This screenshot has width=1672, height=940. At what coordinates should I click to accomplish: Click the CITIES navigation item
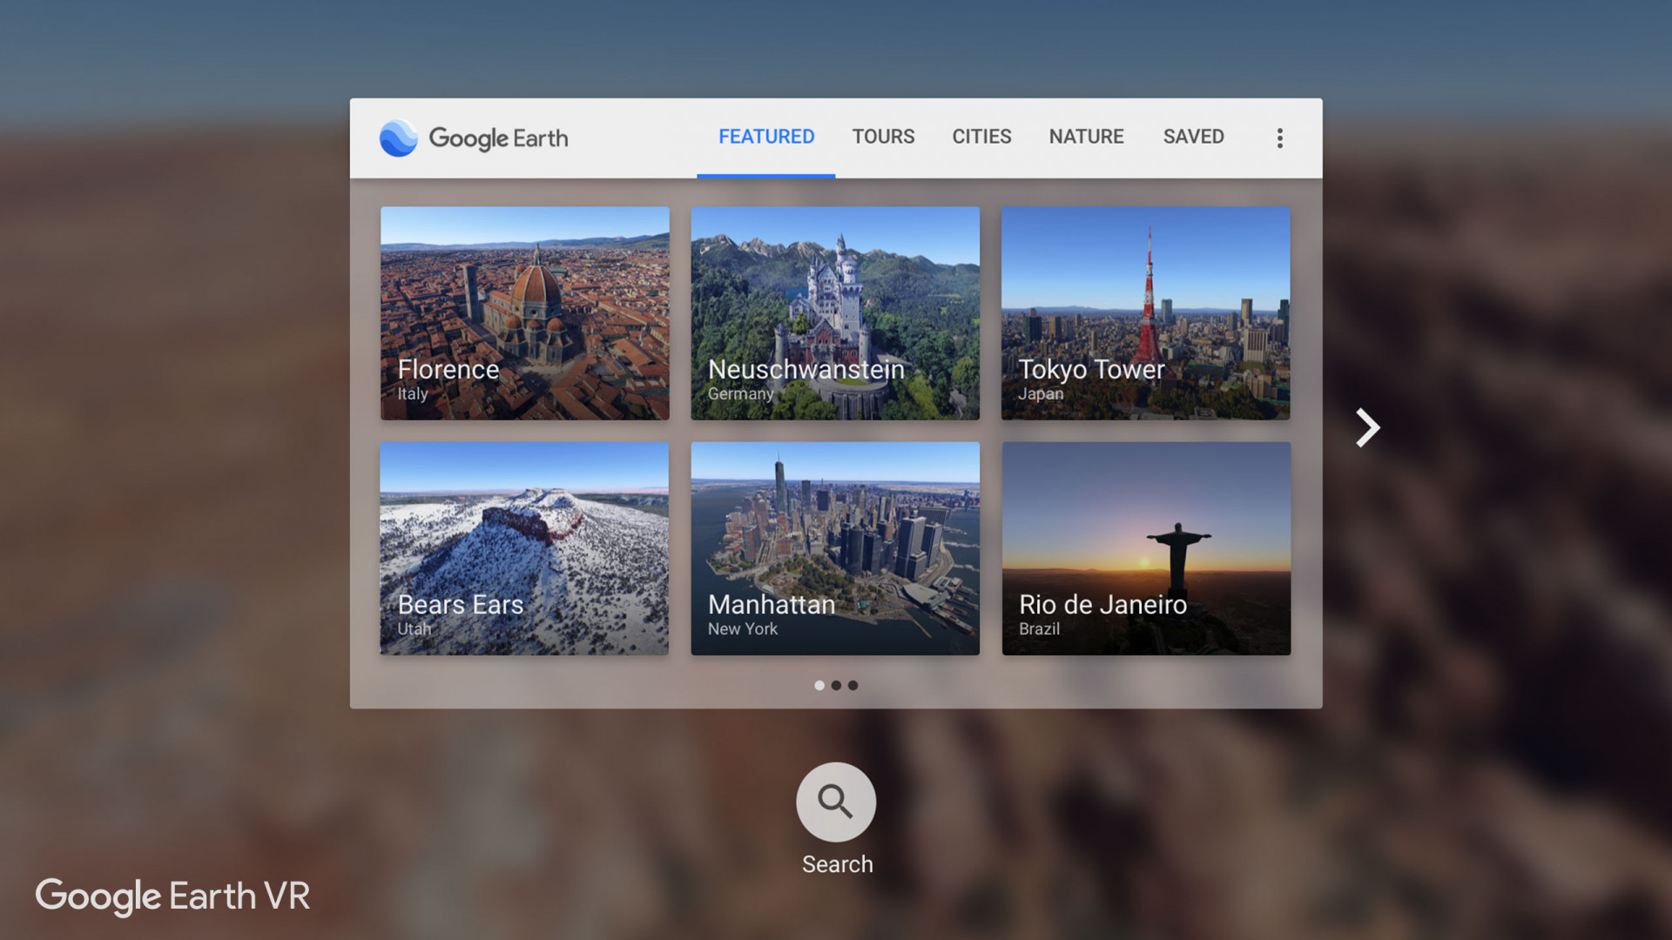pos(981,137)
